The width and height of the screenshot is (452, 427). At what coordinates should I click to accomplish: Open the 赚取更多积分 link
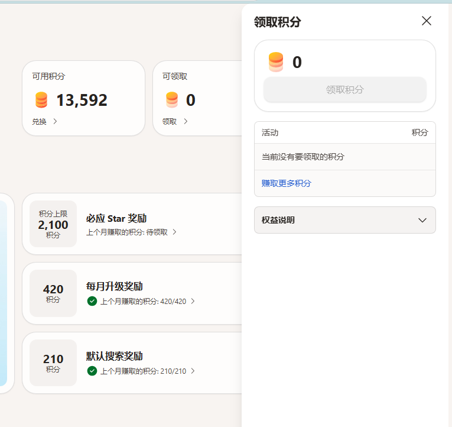(286, 183)
